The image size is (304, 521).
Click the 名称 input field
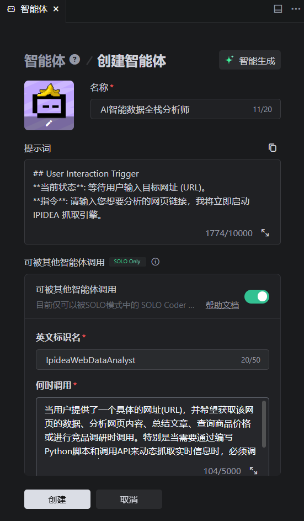(185, 109)
